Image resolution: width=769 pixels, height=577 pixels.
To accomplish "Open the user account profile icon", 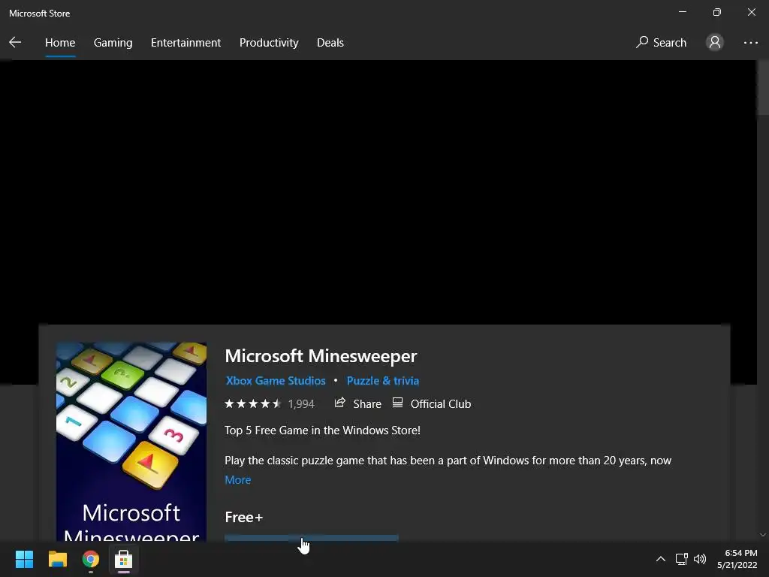I will click(715, 43).
